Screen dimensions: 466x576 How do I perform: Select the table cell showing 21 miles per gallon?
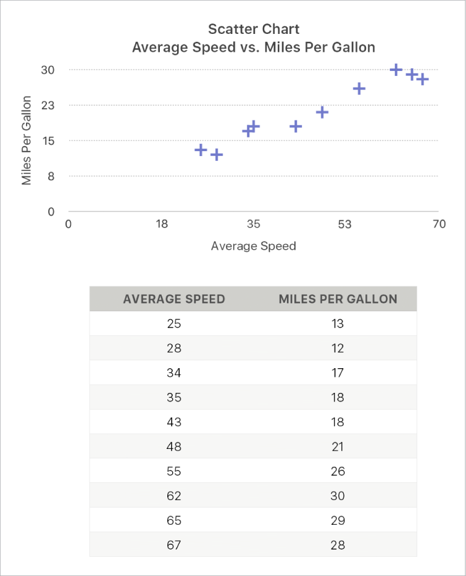click(x=338, y=447)
